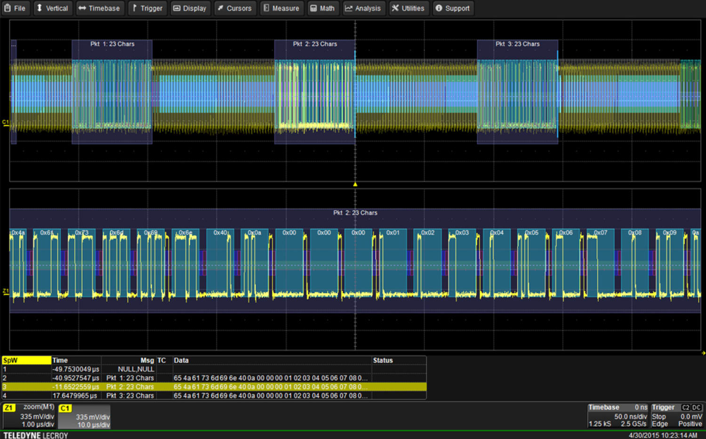706x439 pixels.
Task: Click the Pkt 1: 23 Chars packet annotation
Action: click(x=112, y=44)
